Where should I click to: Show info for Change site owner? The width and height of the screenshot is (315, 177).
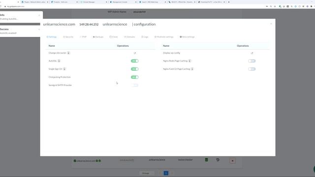[x=68, y=53]
